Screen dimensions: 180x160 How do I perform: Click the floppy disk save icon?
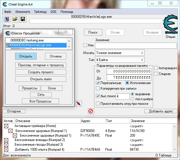pos(23,19)
